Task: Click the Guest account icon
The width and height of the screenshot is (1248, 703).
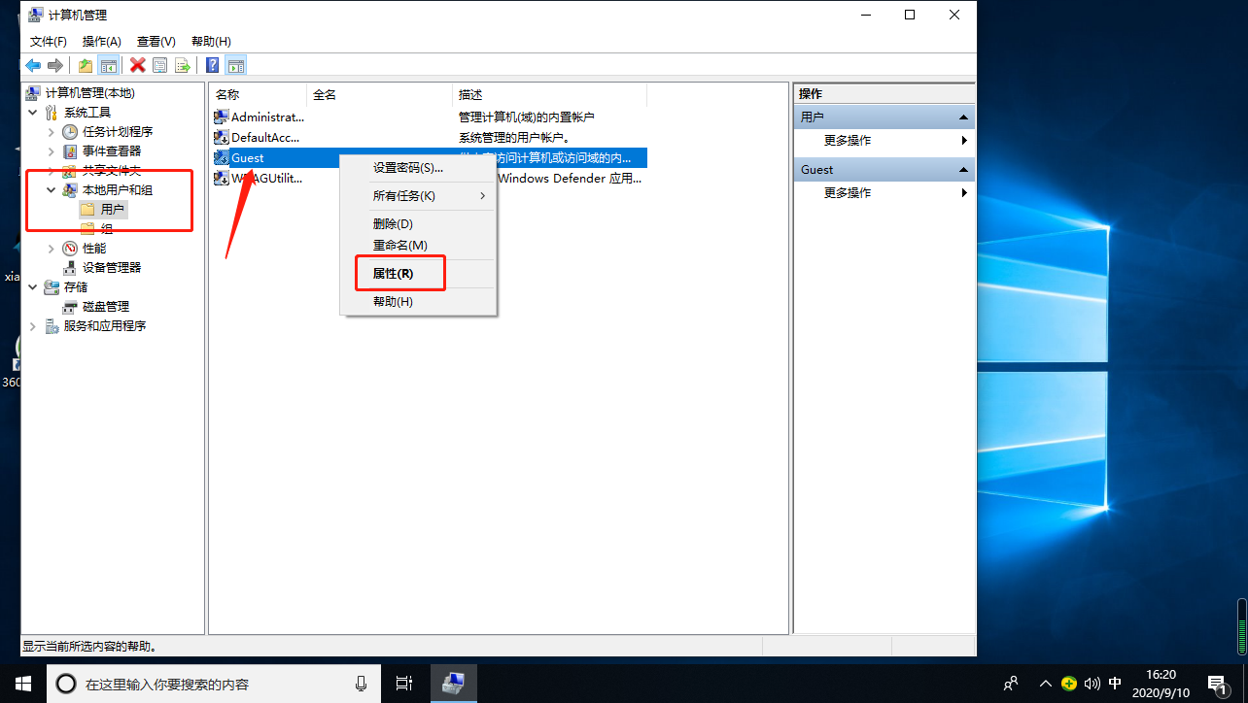Action: [222, 157]
